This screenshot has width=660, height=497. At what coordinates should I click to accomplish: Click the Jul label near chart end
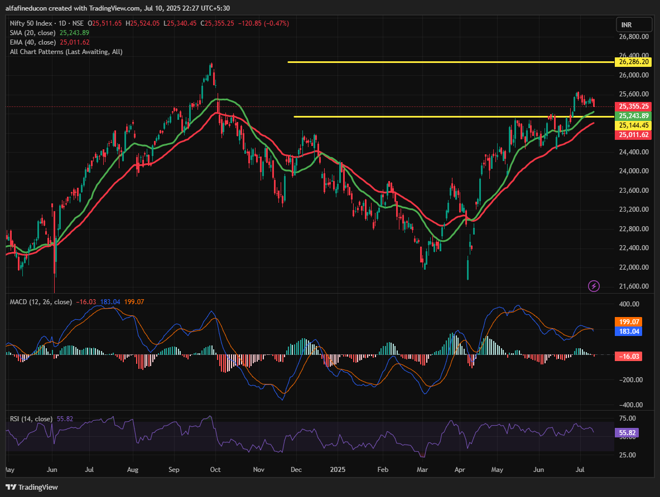tap(580, 470)
